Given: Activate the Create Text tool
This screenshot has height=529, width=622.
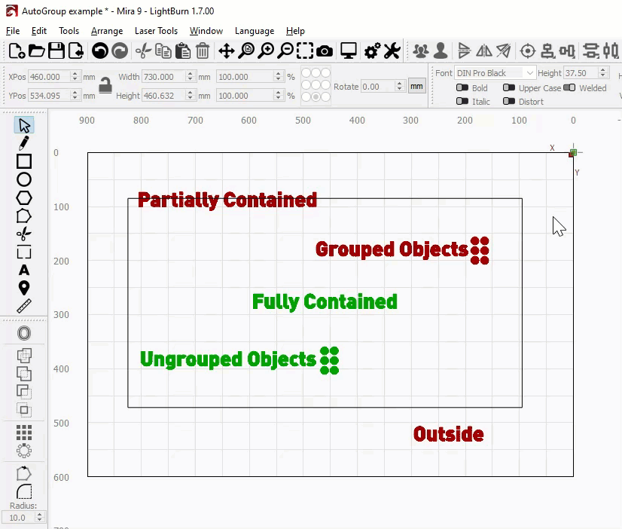Looking at the screenshot, I should click(x=24, y=270).
